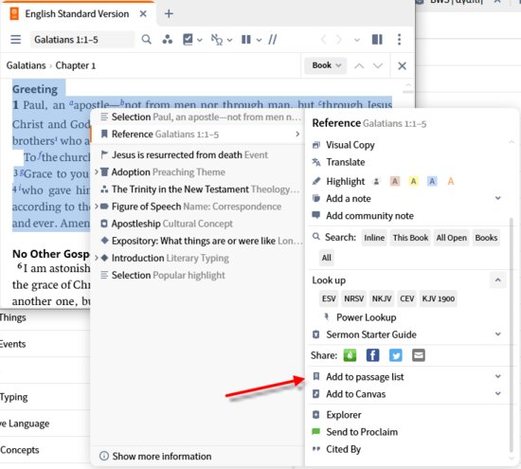Viewport: 521px width, 469px height.
Task: Look up passage in NRSV
Action: click(353, 298)
